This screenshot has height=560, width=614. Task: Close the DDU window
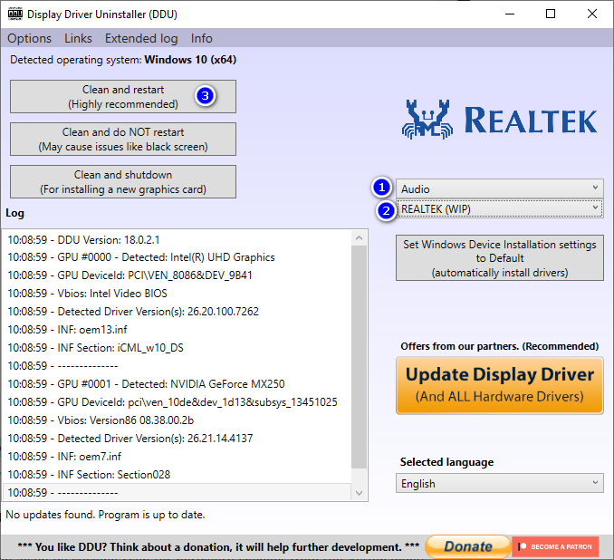[x=592, y=14]
